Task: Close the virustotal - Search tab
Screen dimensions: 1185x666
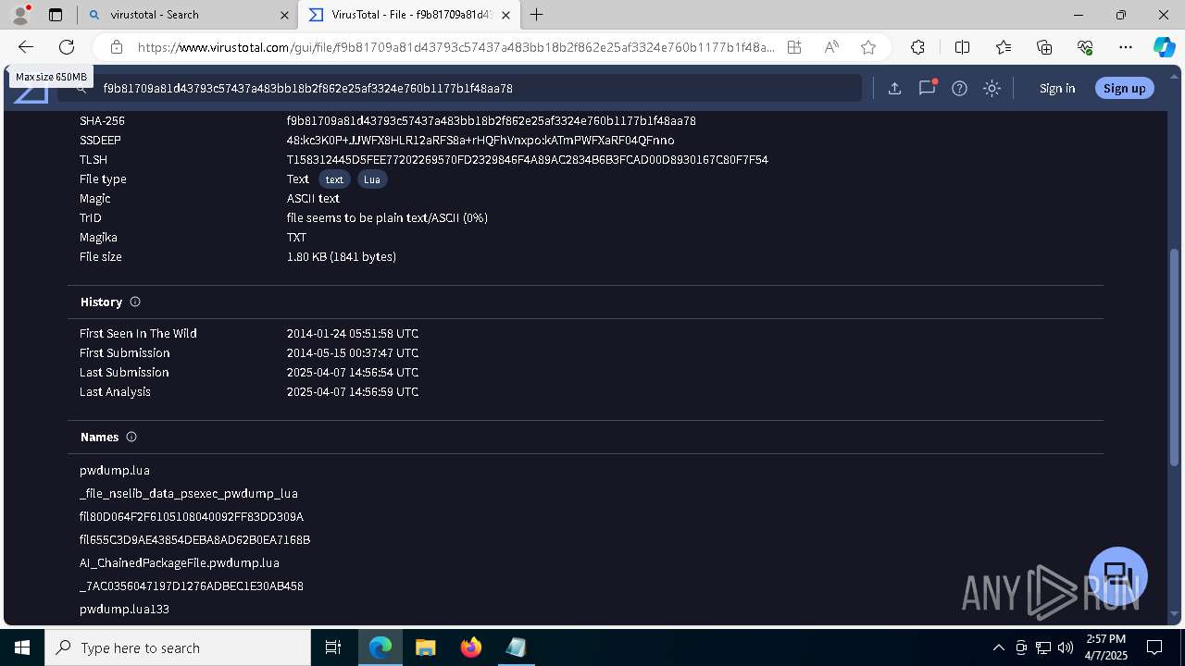Action: (x=283, y=15)
